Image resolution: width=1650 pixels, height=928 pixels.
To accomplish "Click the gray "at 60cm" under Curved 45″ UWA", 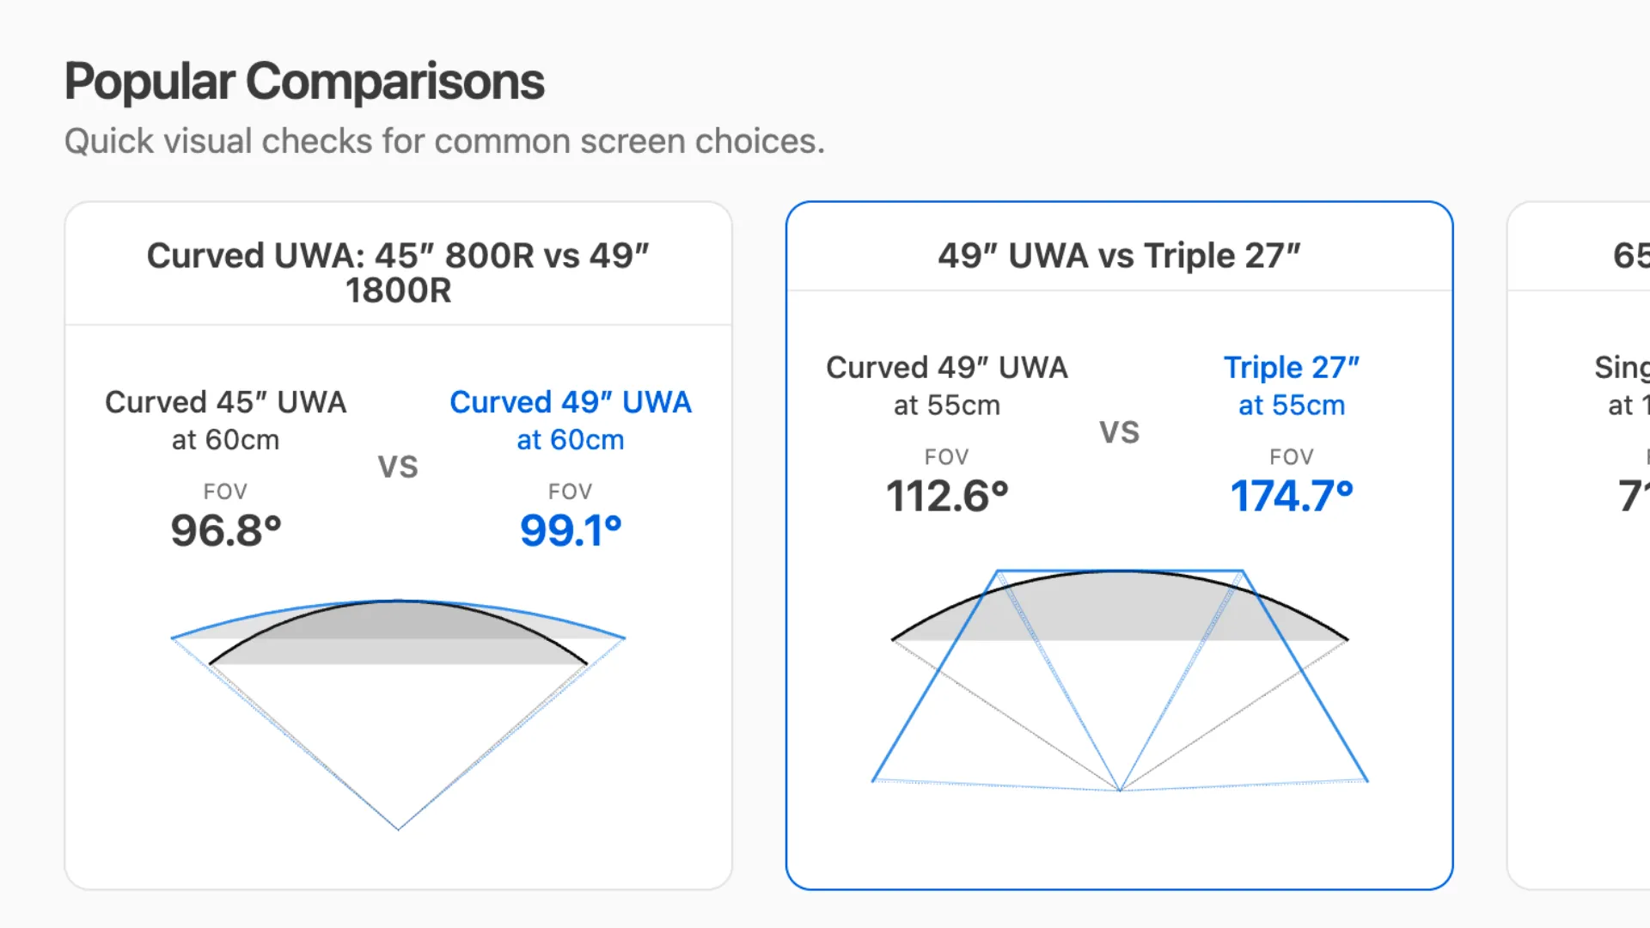I will coord(225,440).
